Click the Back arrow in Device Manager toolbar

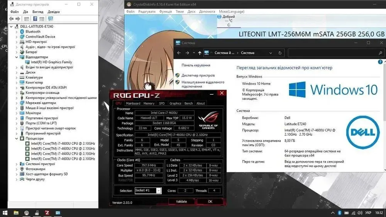coord(11,19)
